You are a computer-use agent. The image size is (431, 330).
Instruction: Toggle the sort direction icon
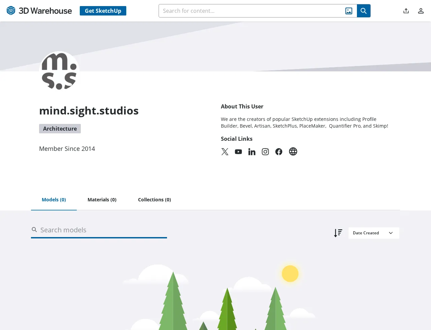[x=338, y=233]
